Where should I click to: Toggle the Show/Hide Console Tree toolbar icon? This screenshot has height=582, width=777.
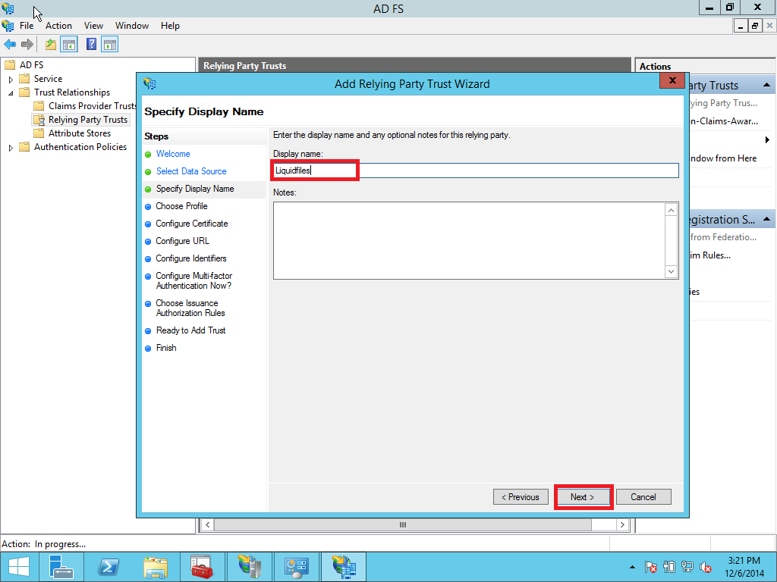pos(69,45)
